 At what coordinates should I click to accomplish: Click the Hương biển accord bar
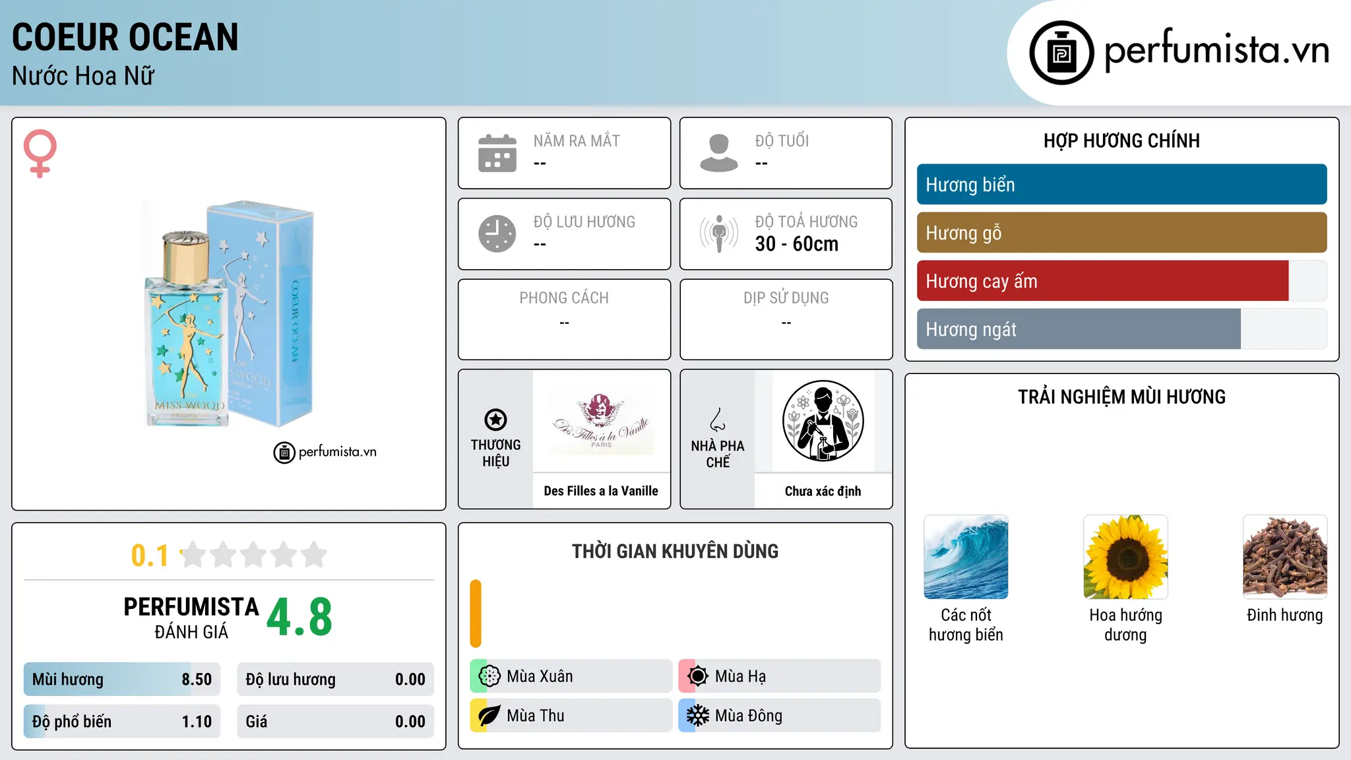point(1121,184)
